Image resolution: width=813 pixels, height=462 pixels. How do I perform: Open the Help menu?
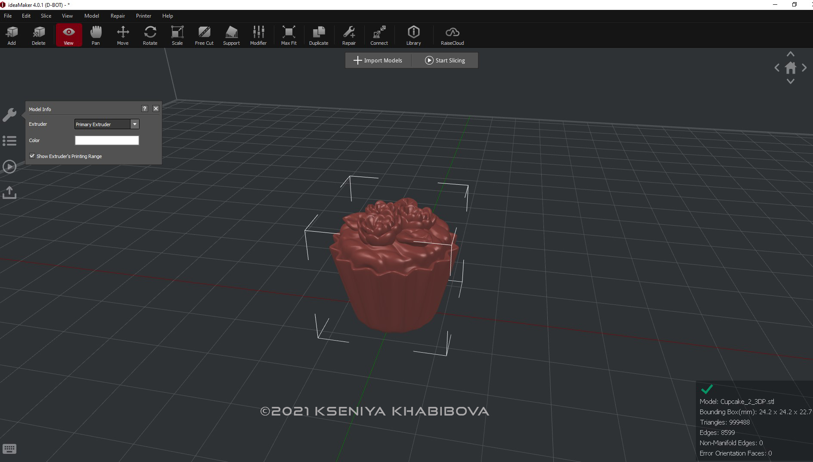point(168,16)
